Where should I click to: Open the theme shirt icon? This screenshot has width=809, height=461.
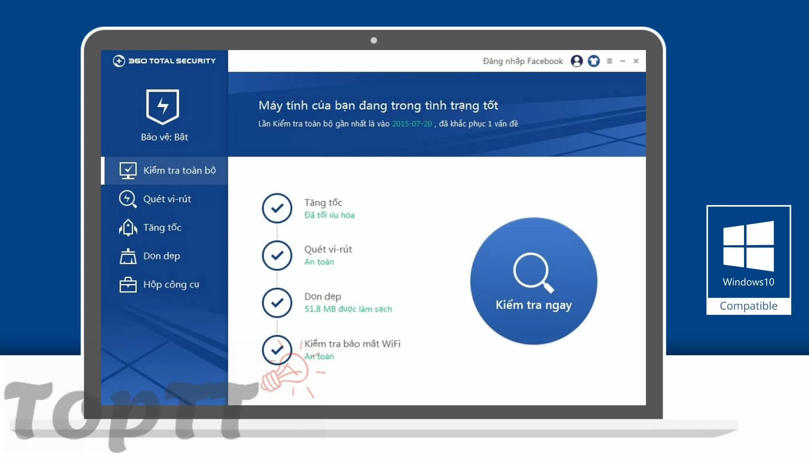pyautogui.click(x=593, y=61)
